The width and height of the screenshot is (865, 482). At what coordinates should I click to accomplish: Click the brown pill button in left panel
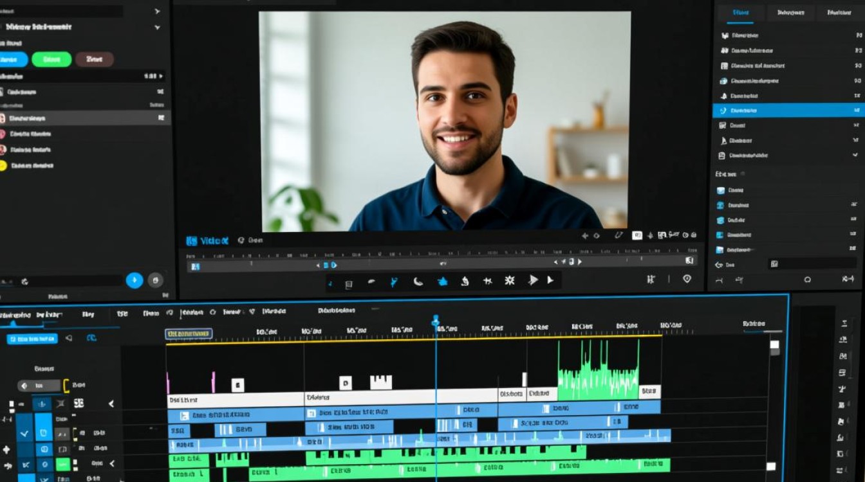pos(95,60)
